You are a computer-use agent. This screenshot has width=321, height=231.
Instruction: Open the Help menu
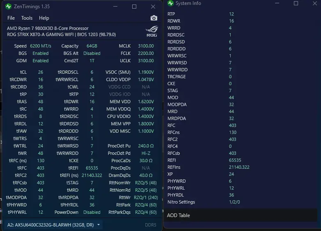44,18
